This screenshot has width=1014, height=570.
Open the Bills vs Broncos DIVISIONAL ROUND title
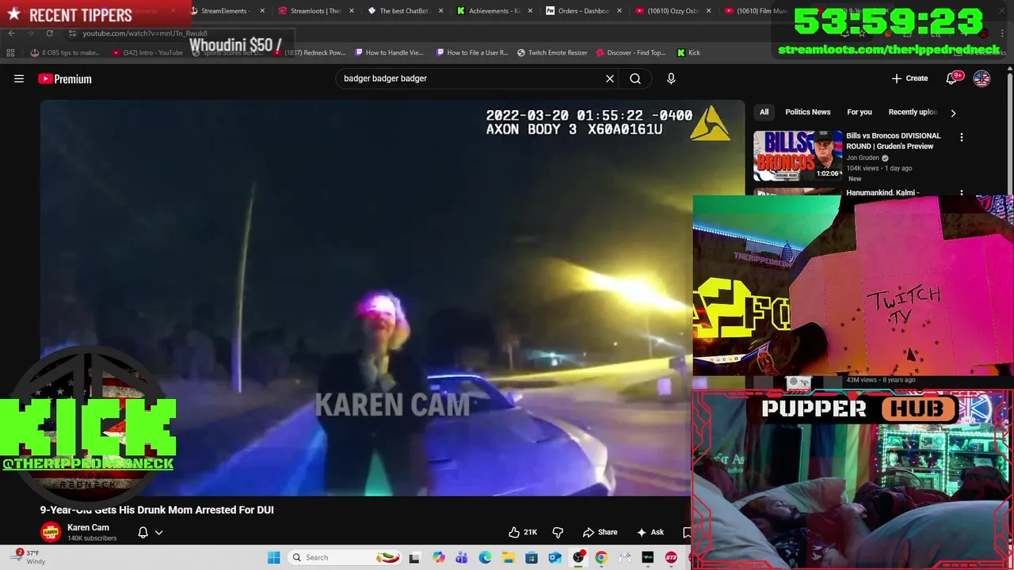893,140
